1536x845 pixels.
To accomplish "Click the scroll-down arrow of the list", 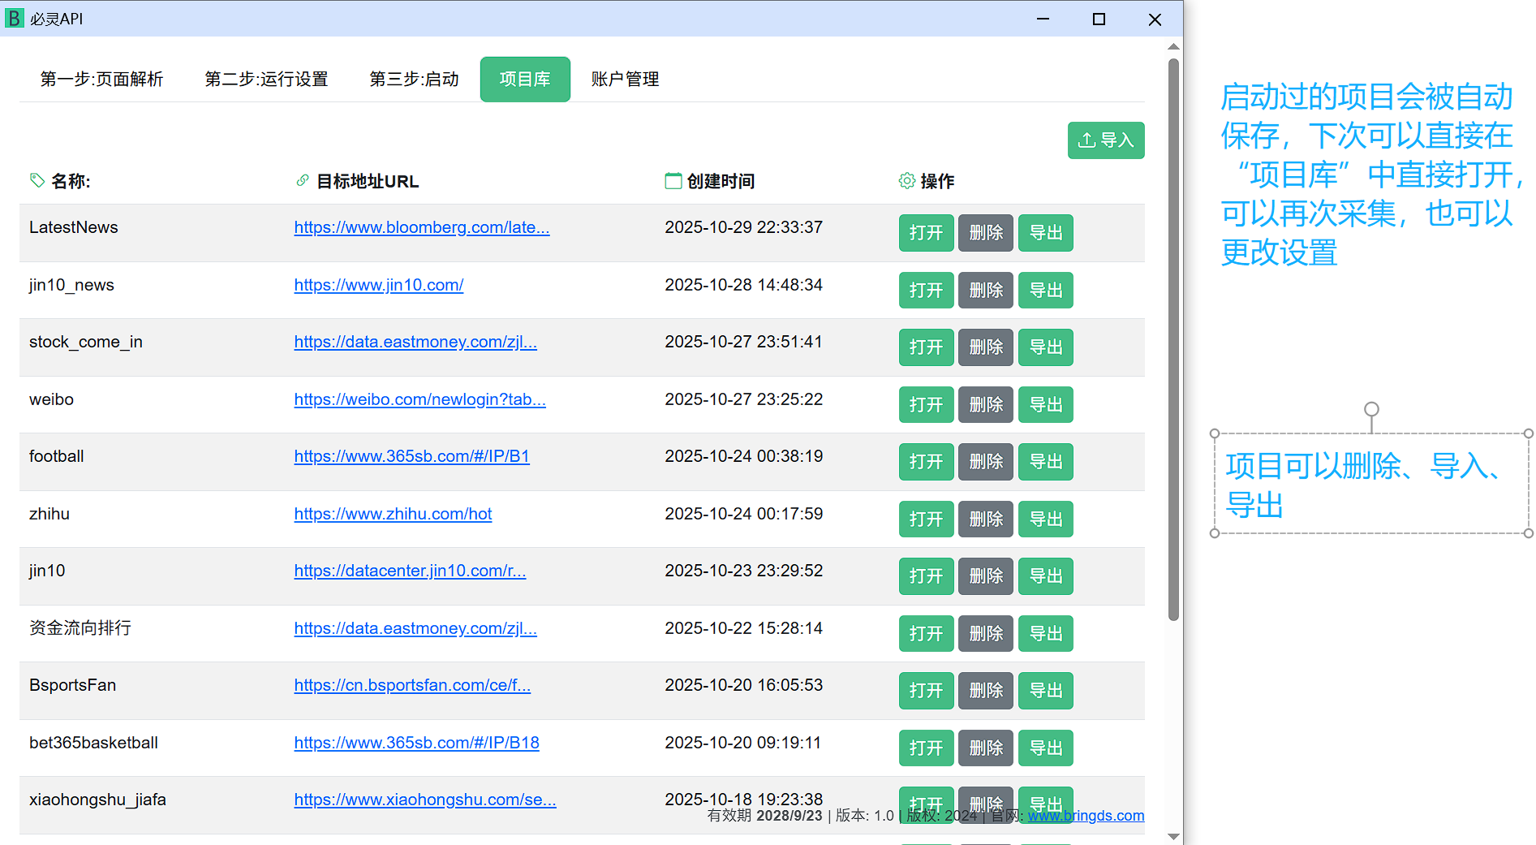I will coord(1173,836).
